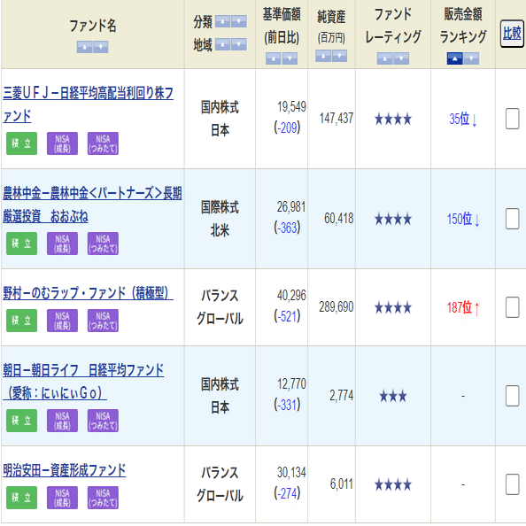Click NISA(つみたて) badge for のむラップ・ファンド
The width and height of the screenshot is (526, 526).
(x=103, y=321)
